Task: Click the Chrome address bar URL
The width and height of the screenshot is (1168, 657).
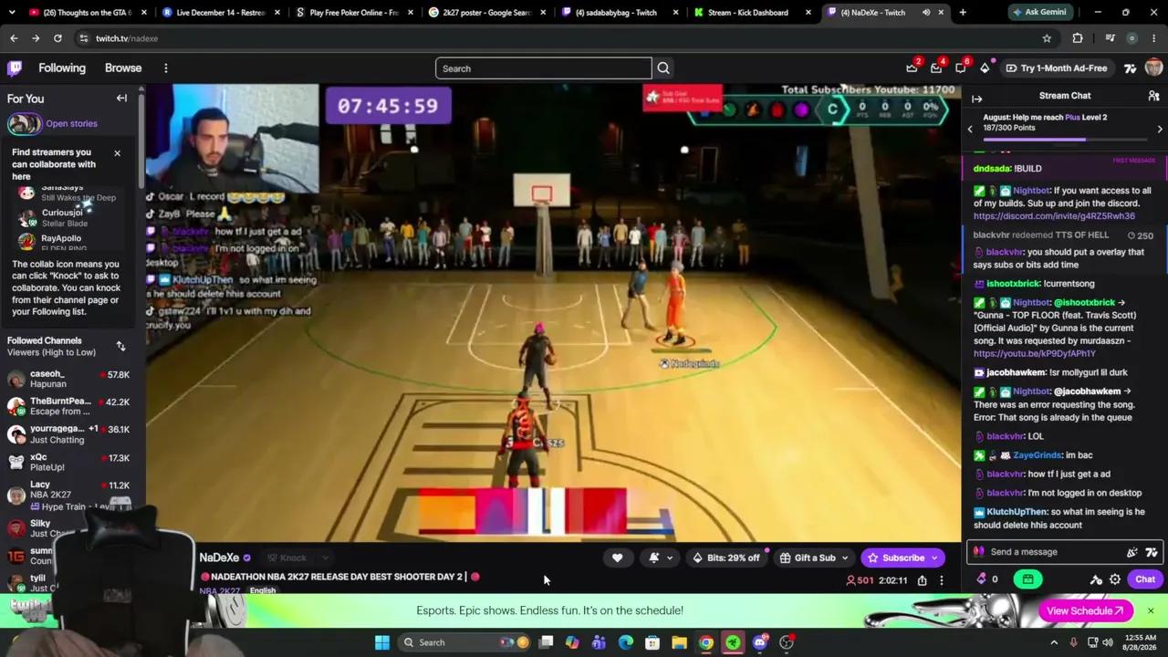Action: (x=127, y=38)
